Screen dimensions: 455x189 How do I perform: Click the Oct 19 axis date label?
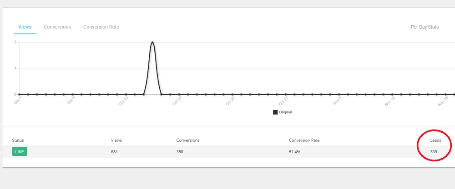click(x=177, y=101)
